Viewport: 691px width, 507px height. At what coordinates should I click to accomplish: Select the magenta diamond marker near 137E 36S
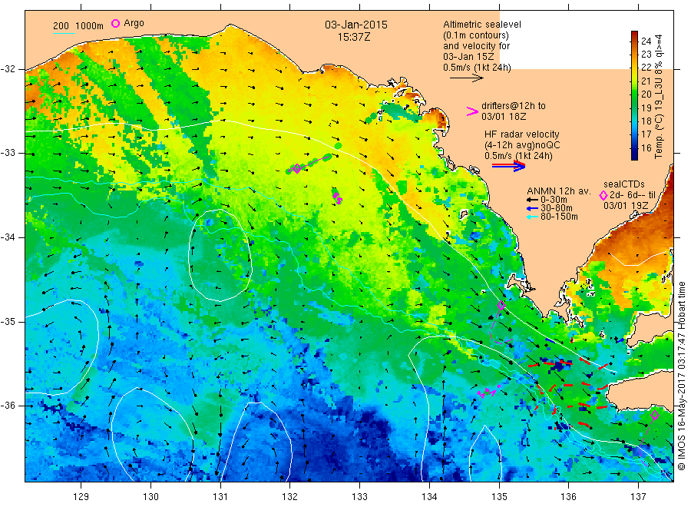click(655, 415)
